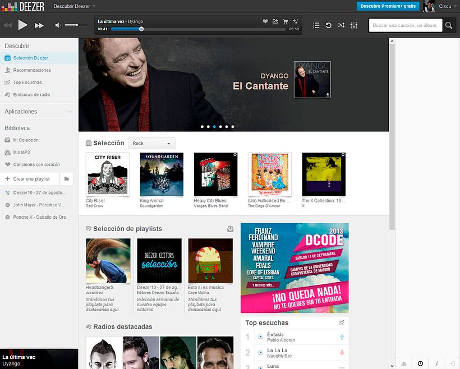Screen dimensions: 460x369
Task: Mute the volume speaker icon
Action: 58,25
